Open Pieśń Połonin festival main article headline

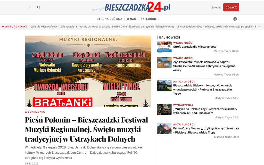pos(86,129)
